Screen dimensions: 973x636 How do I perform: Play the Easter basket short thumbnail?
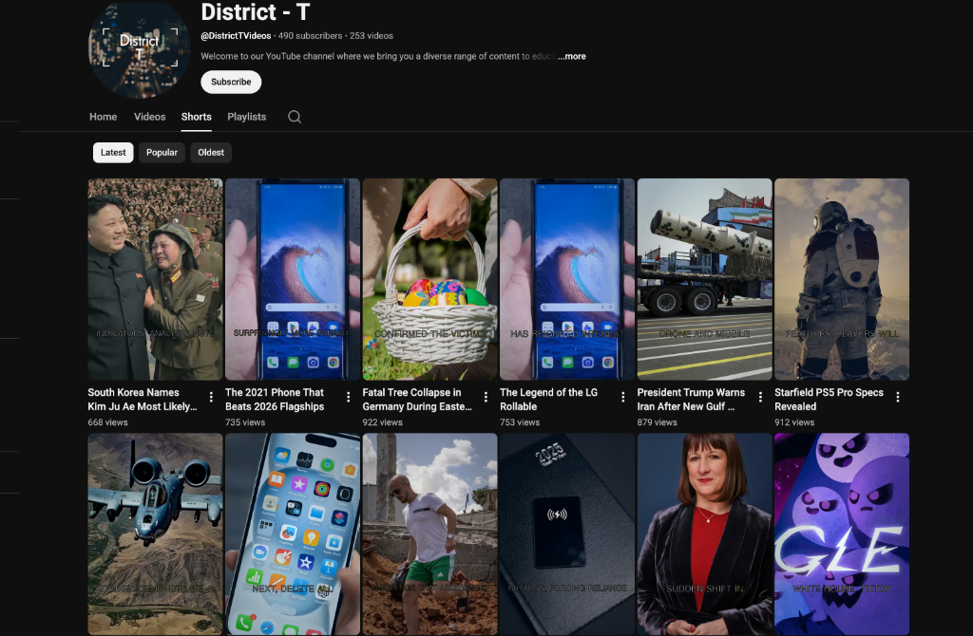pos(429,278)
